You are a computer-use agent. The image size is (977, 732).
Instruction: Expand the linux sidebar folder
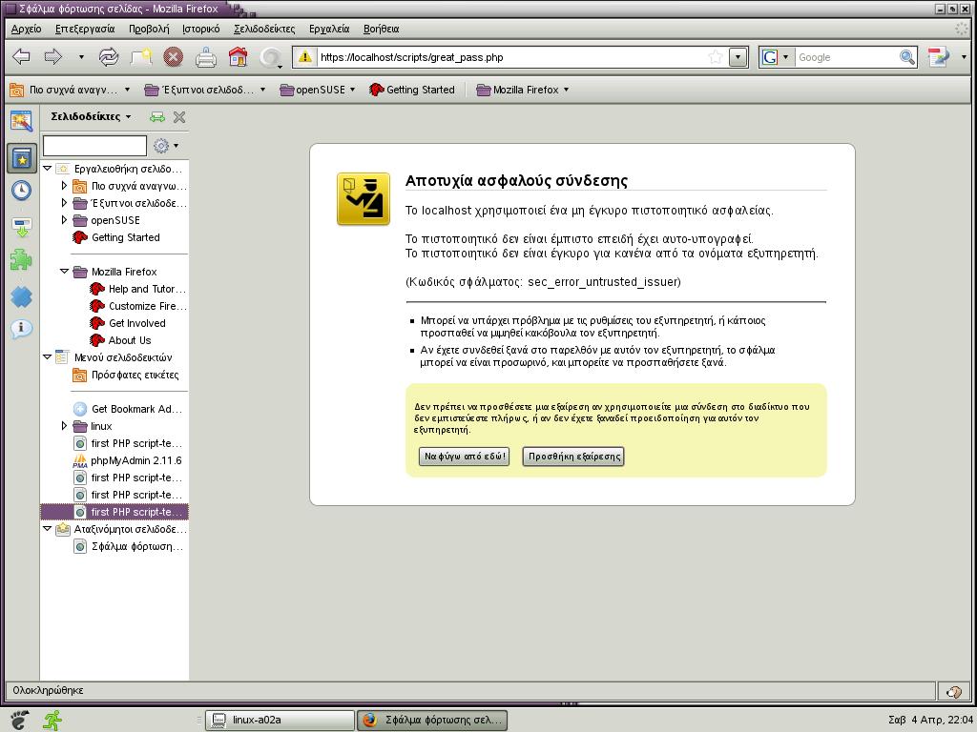click(x=64, y=426)
